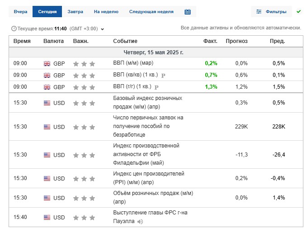Show the Следующая неделя tab
Viewport: 307px width, 233px height.
(151, 12)
